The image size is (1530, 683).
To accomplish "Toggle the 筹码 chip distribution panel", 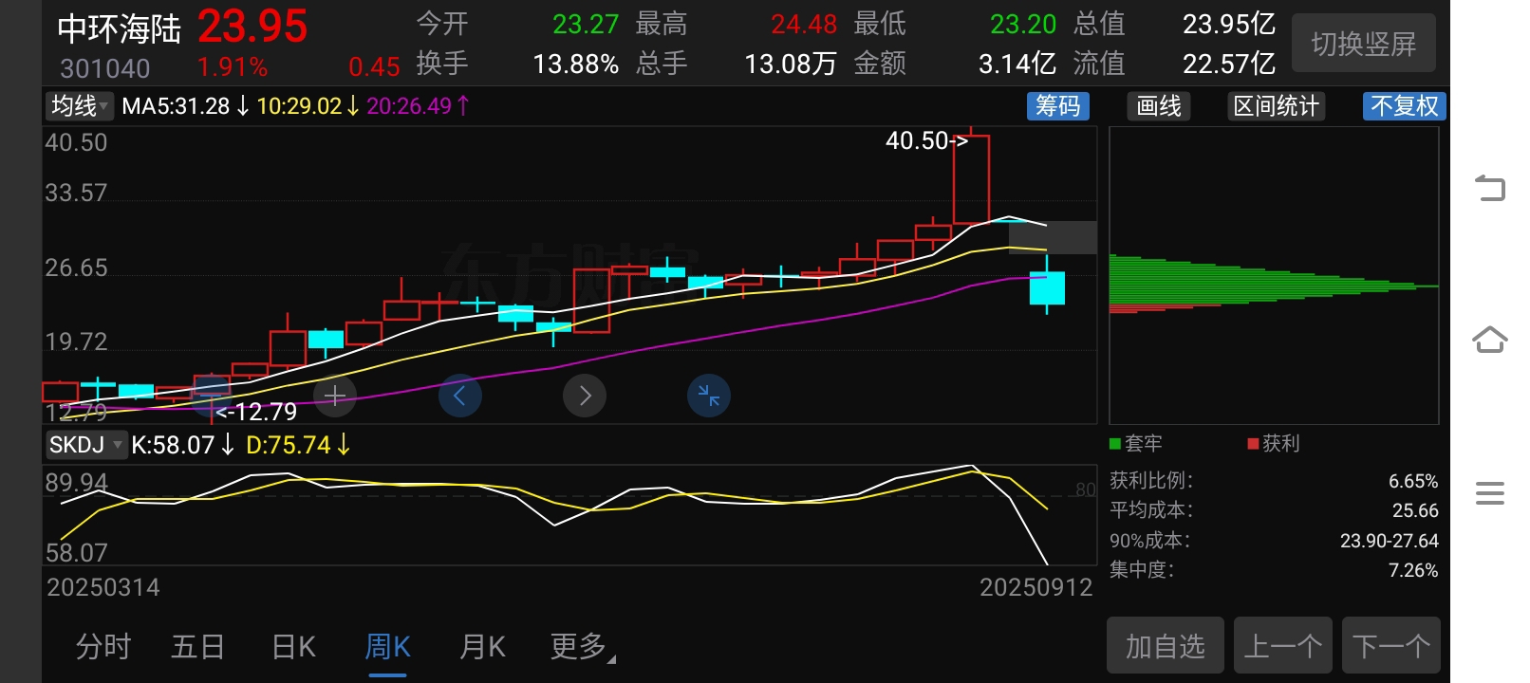I will pyautogui.click(x=1057, y=106).
